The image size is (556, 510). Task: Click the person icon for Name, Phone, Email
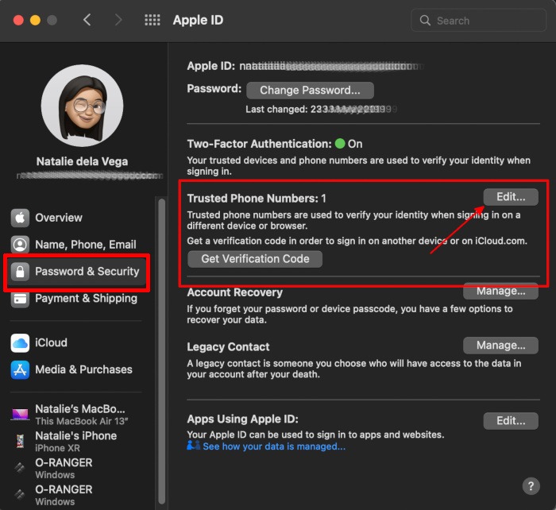coord(20,245)
